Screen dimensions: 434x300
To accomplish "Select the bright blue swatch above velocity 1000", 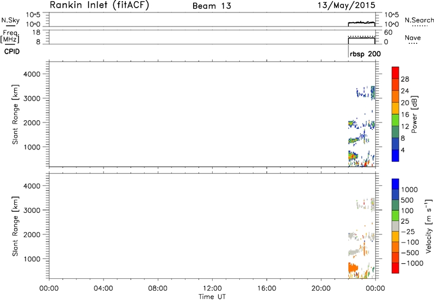I will (395, 184).
